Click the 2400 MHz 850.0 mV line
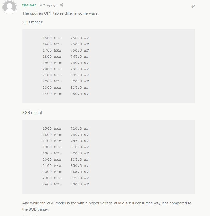 point(66,94)
